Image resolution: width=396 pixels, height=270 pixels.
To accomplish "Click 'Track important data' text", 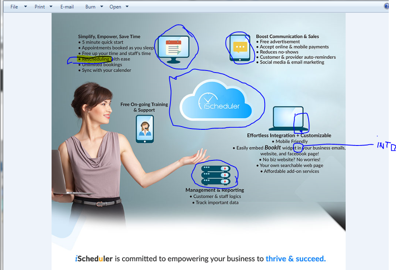I will [217, 202].
